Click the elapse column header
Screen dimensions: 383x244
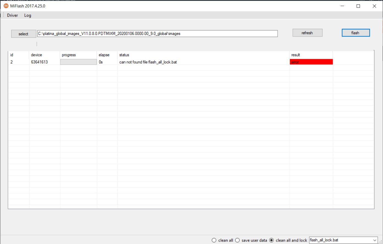tap(107, 55)
